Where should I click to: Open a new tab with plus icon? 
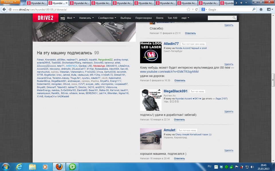241,3
